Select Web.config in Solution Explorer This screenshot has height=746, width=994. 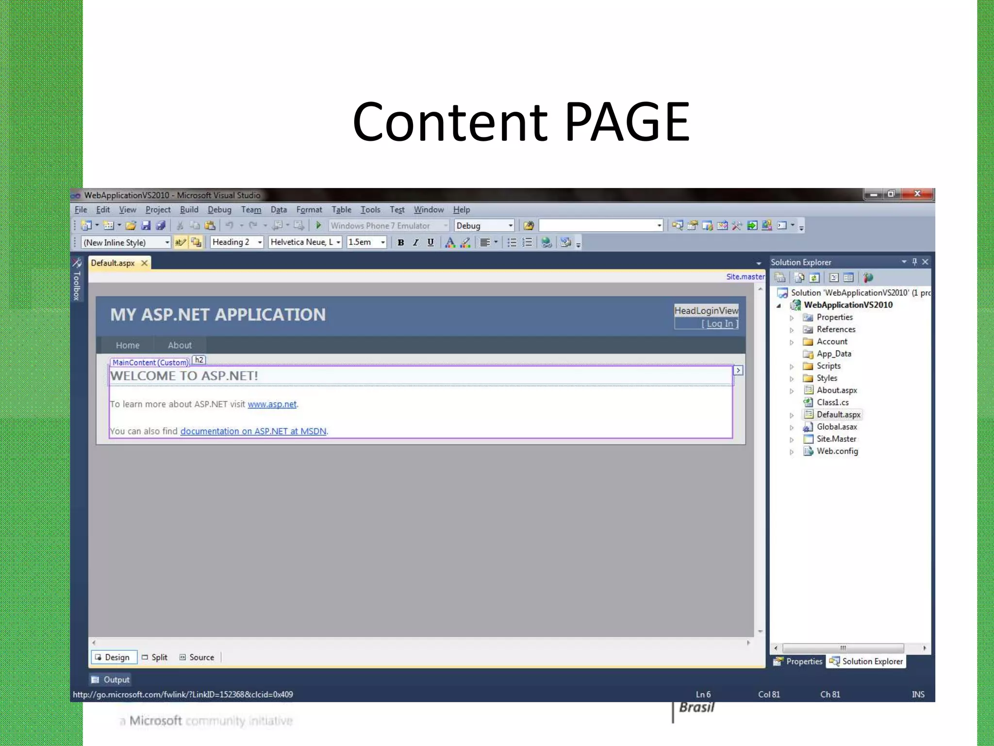(837, 451)
